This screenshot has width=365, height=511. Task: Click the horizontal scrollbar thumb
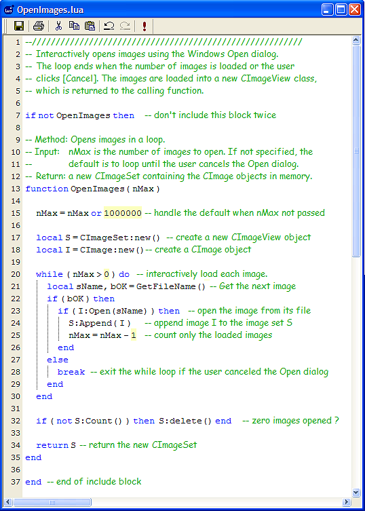tap(52, 502)
